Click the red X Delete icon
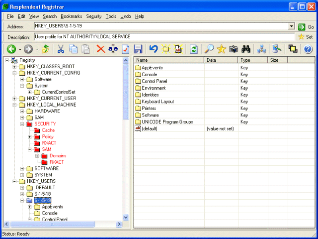 (x=100, y=49)
